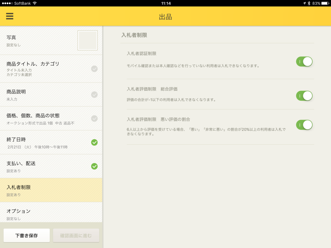Toggle 入札者認証制限 switch off
The image size is (331, 248).
tap(304, 62)
